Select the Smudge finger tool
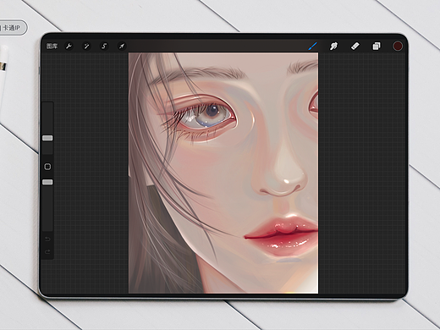The height and width of the screenshot is (330, 440). pos(333,46)
